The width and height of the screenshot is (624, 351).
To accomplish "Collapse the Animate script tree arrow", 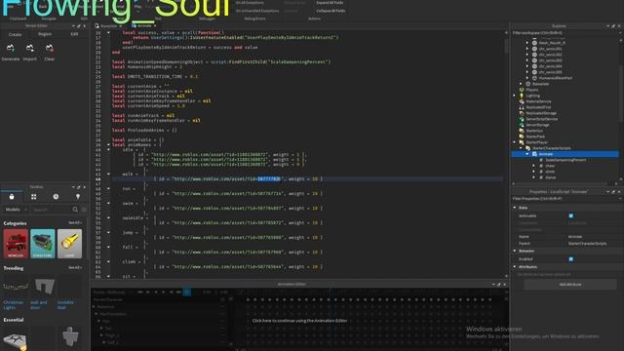I will (x=527, y=154).
